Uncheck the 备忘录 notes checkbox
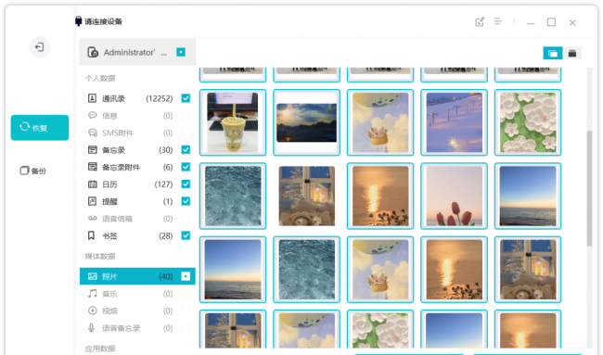Image resolution: width=603 pixels, height=355 pixels. [x=186, y=150]
